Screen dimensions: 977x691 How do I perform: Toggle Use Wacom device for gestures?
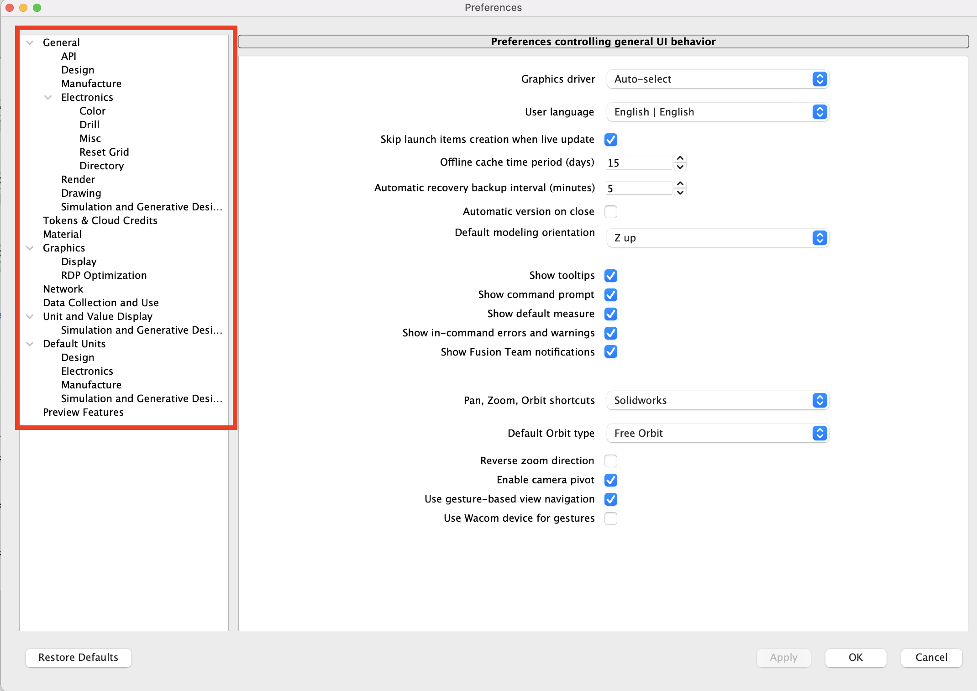click(610, 518)
